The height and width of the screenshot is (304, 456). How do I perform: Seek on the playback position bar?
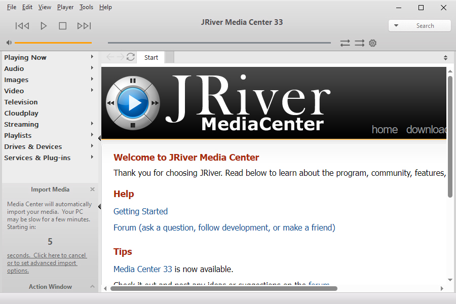pos(219,43)
